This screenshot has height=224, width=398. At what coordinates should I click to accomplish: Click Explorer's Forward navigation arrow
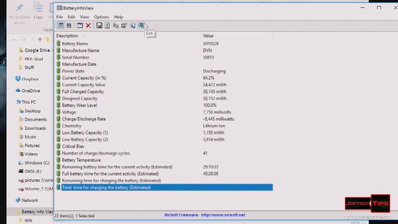coord(24,40)
